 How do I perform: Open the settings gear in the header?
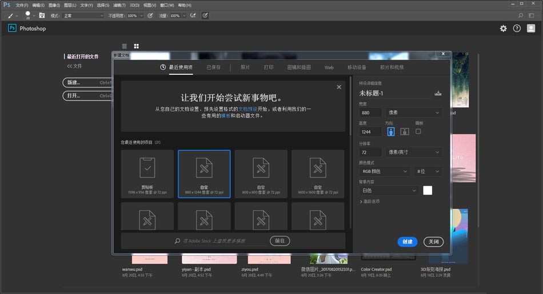point(503,29)
